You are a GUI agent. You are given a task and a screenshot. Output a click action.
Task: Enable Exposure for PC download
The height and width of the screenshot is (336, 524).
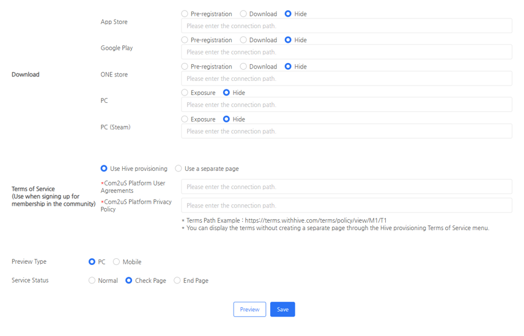pyautogui.click(x=185, y=92)
